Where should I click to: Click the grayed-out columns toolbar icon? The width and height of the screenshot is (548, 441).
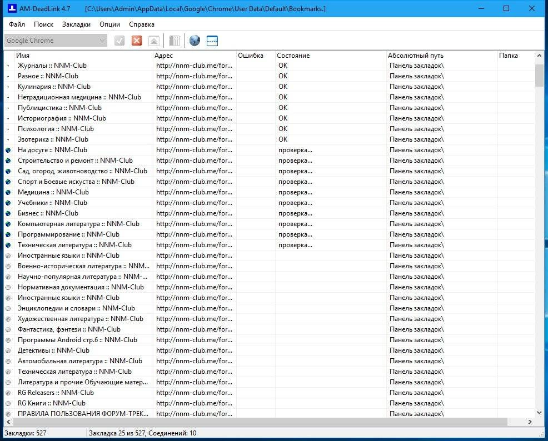tap(175, 41)
